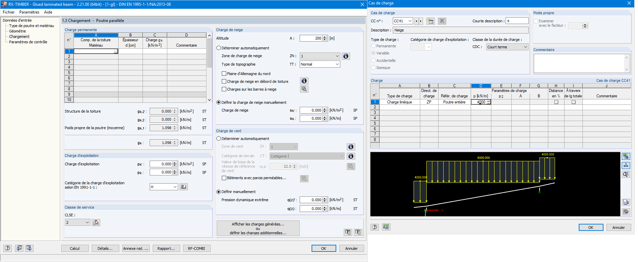Viewport: 638px width, 262px height.
Task: Open the topography type TT dropdown
Action: [320, 64]
